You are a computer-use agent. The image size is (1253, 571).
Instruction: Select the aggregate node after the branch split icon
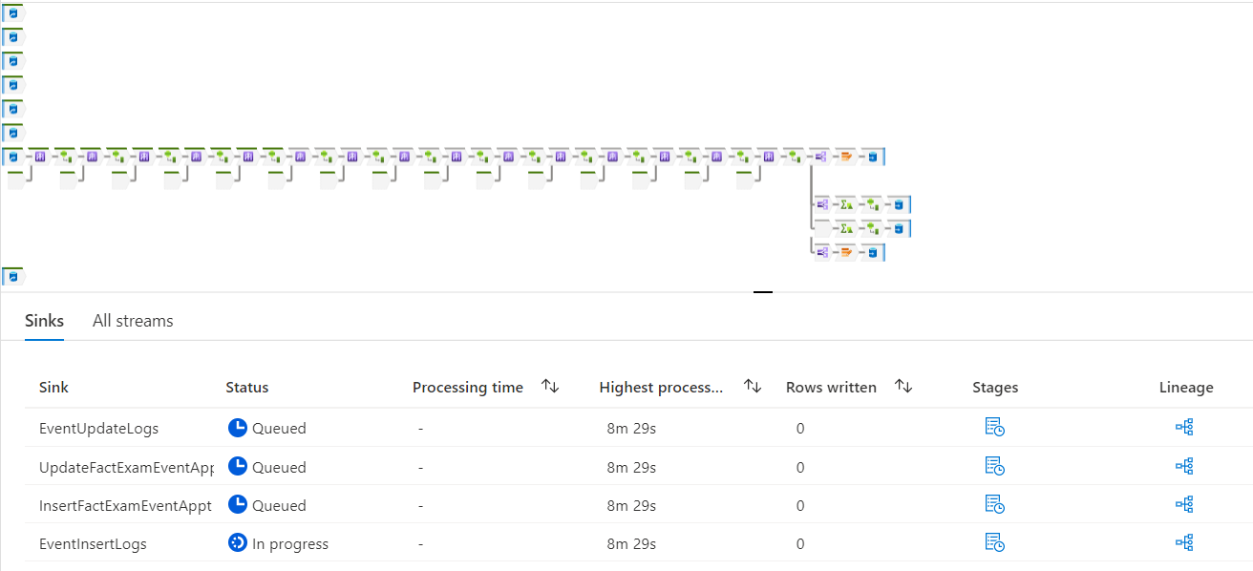click(846, 204)
